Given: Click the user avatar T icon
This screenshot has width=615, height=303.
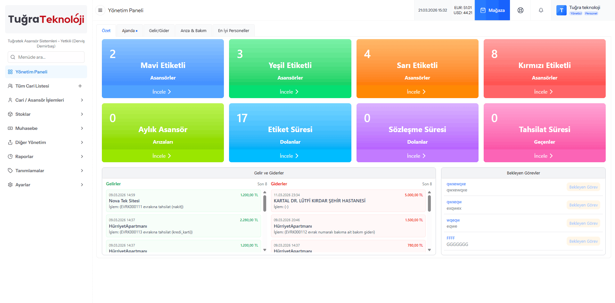Looking at the screenshot, I should [561, 10].
